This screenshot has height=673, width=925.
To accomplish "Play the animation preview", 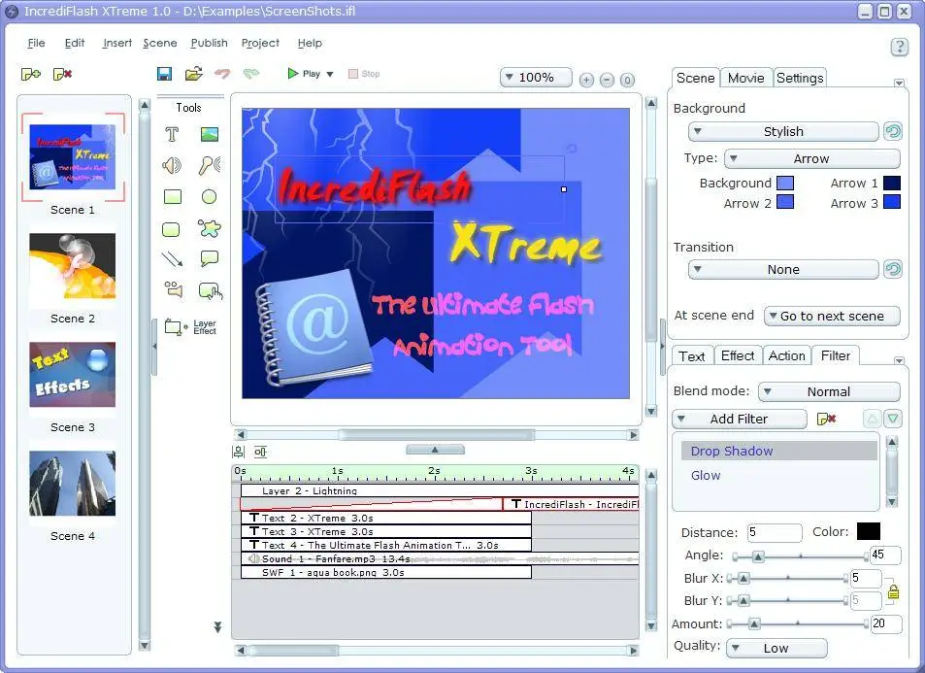I will point(304,74).
